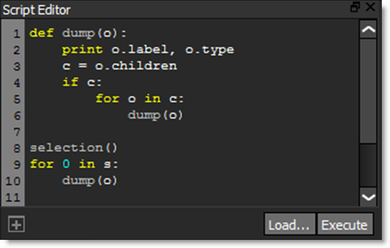The image size is (390, 248).
Task: Click line number 11 in the gutter
Action: pos(13,197)
